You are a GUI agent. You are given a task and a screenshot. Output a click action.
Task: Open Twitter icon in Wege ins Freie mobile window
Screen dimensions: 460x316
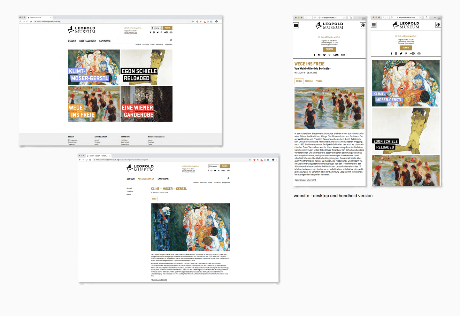pos(324,55)
